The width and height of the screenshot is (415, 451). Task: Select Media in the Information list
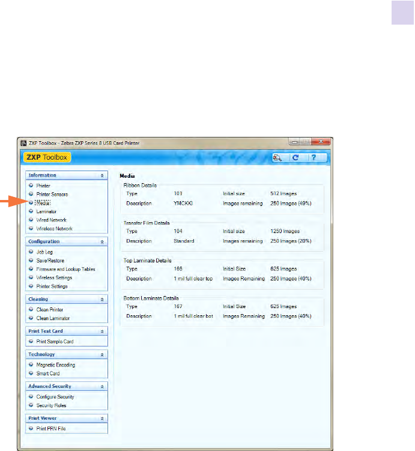point(43,203)
